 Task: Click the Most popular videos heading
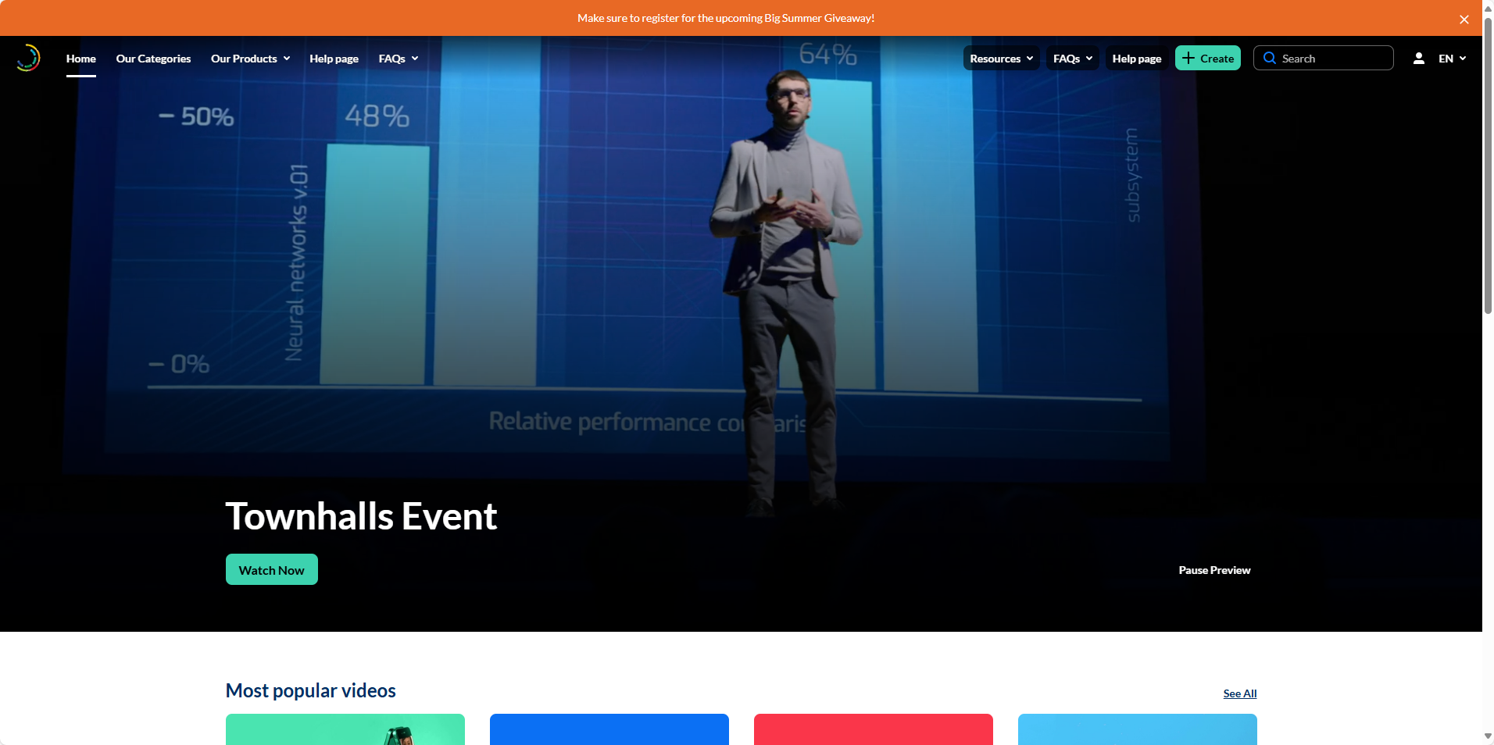coord(311,690)
